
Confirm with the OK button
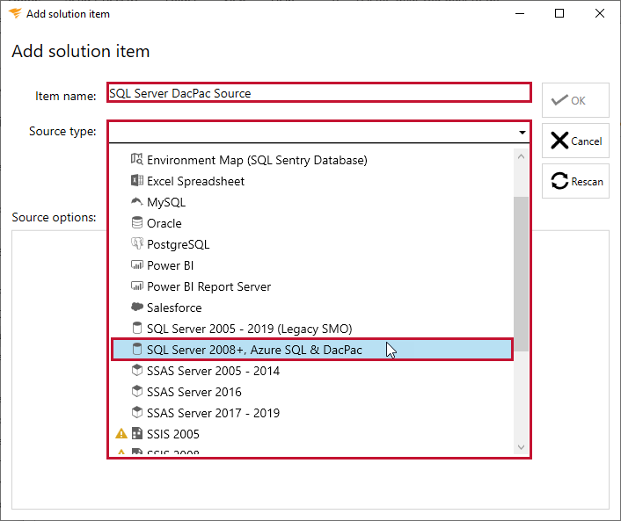pos(575,100)
